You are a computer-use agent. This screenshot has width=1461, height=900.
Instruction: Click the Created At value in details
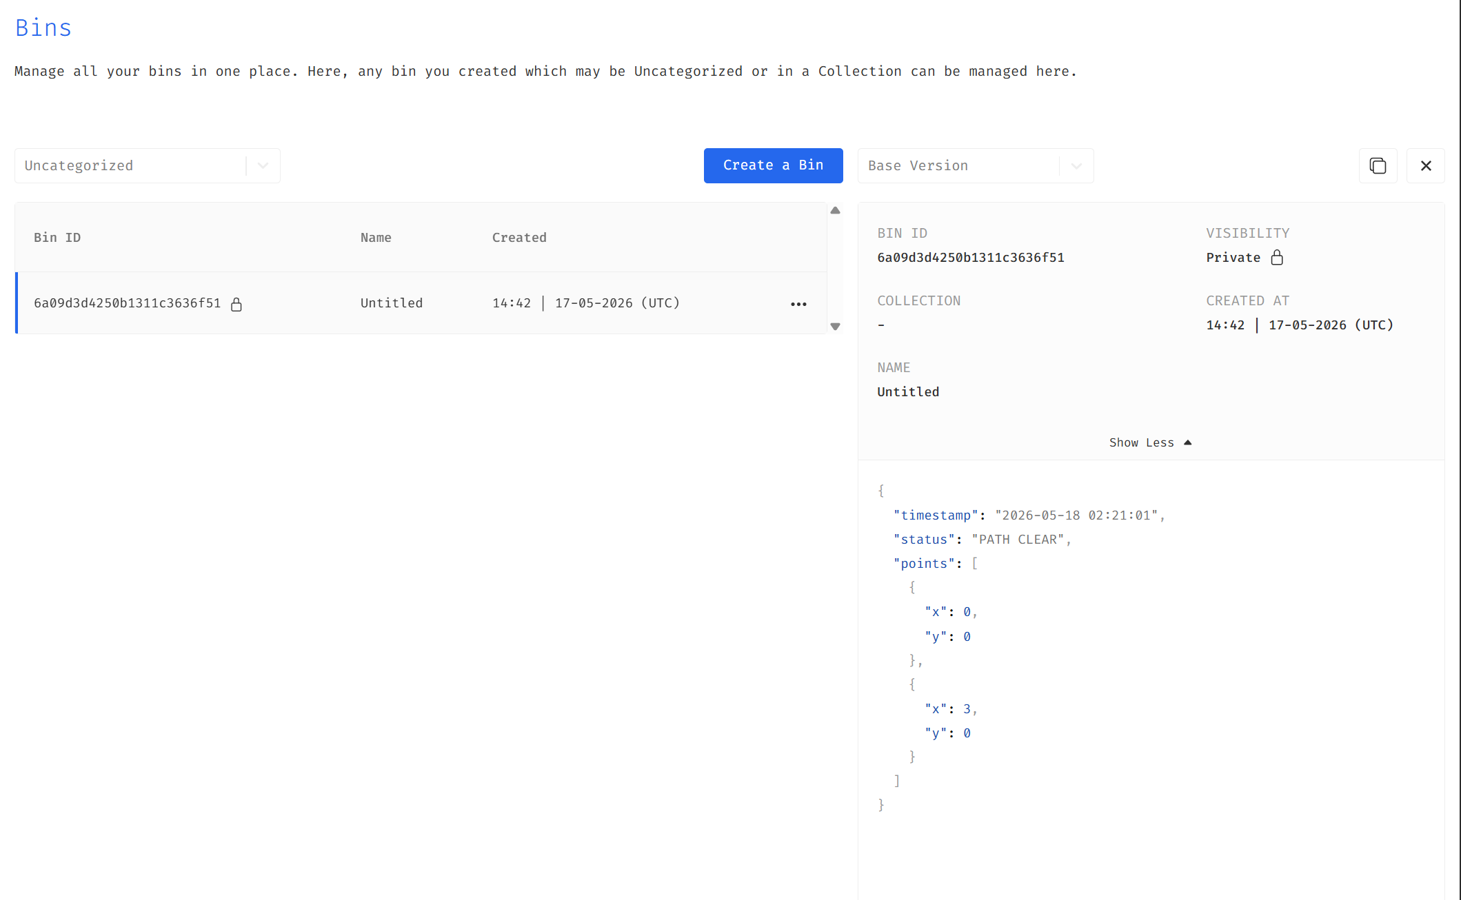1300,325
